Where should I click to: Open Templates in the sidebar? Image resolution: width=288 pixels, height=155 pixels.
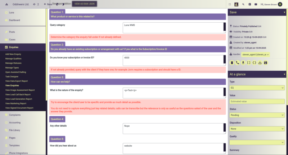coord(14,145)
